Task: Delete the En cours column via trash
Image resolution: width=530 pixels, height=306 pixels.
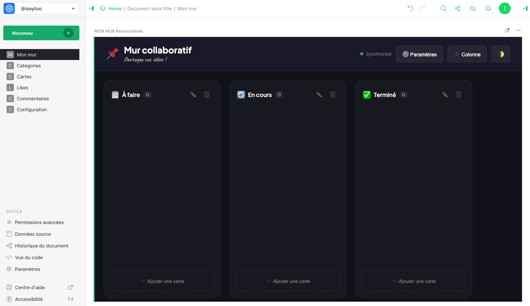Action: pyautogui.click(x=332, y=95)
